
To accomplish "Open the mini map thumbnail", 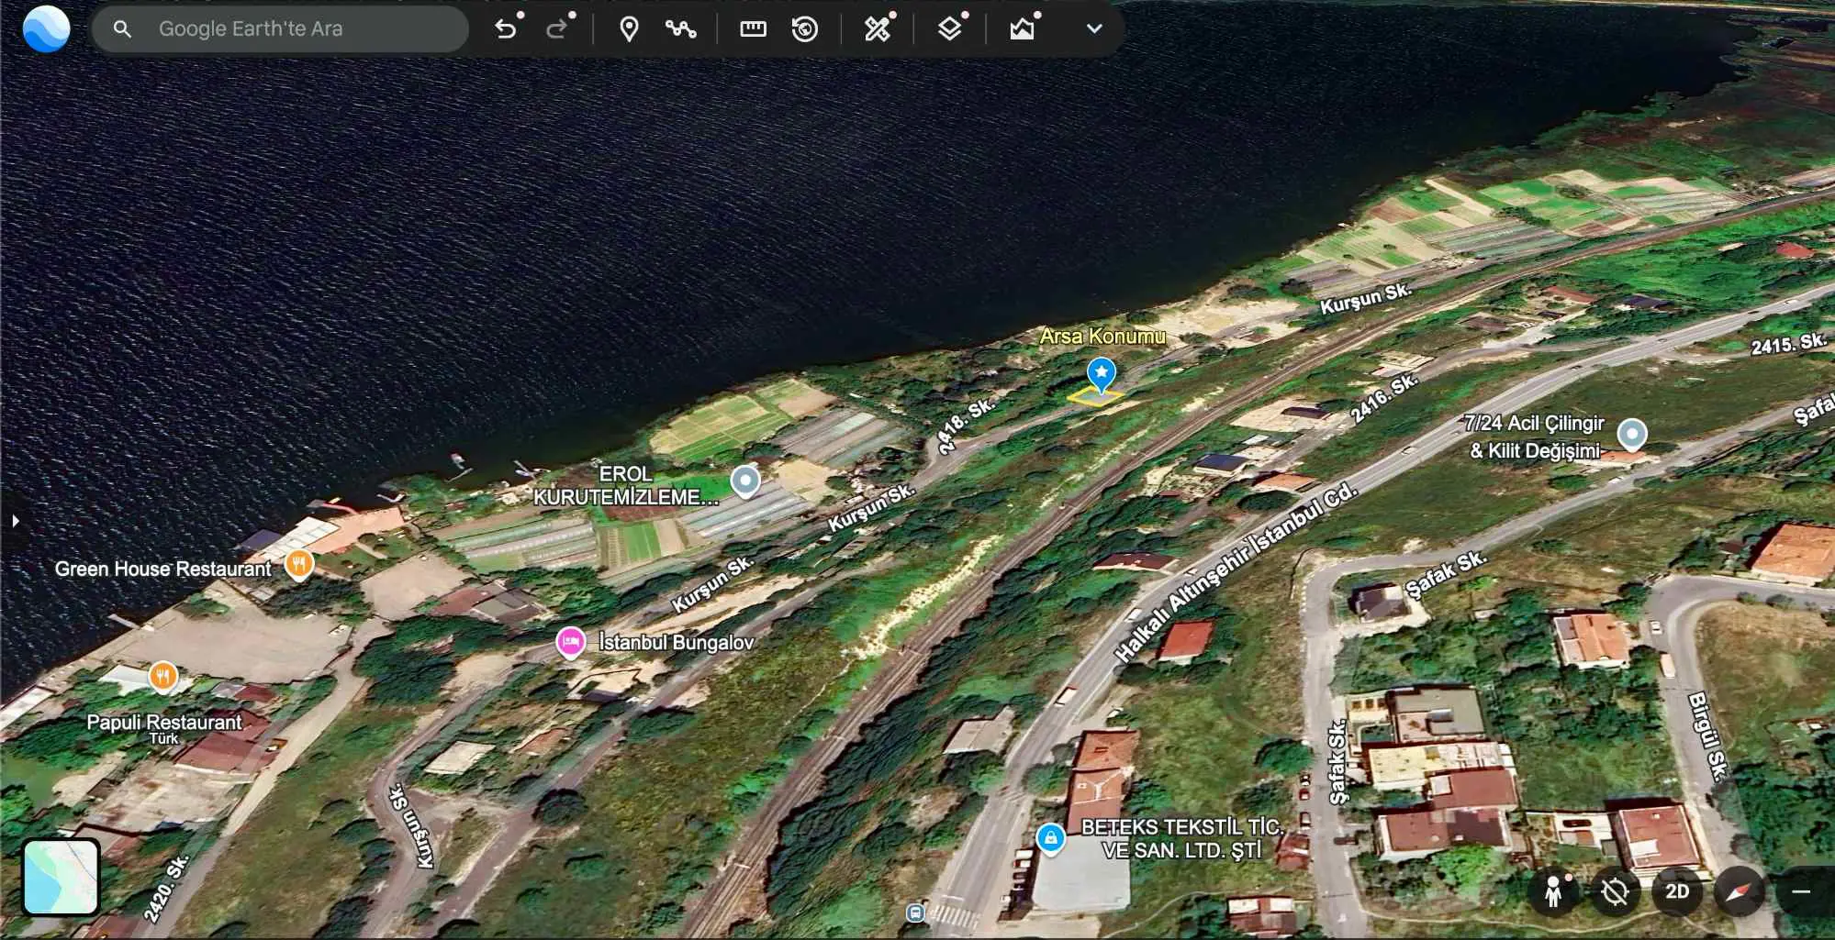I will coord(61,878).
